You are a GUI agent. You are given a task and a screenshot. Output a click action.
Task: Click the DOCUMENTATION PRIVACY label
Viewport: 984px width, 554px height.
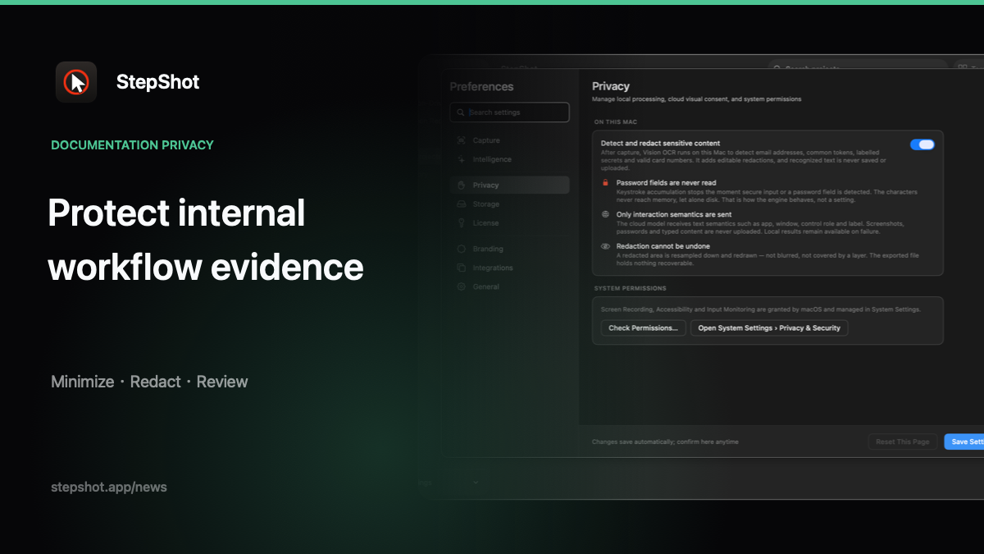coord(132,145)
